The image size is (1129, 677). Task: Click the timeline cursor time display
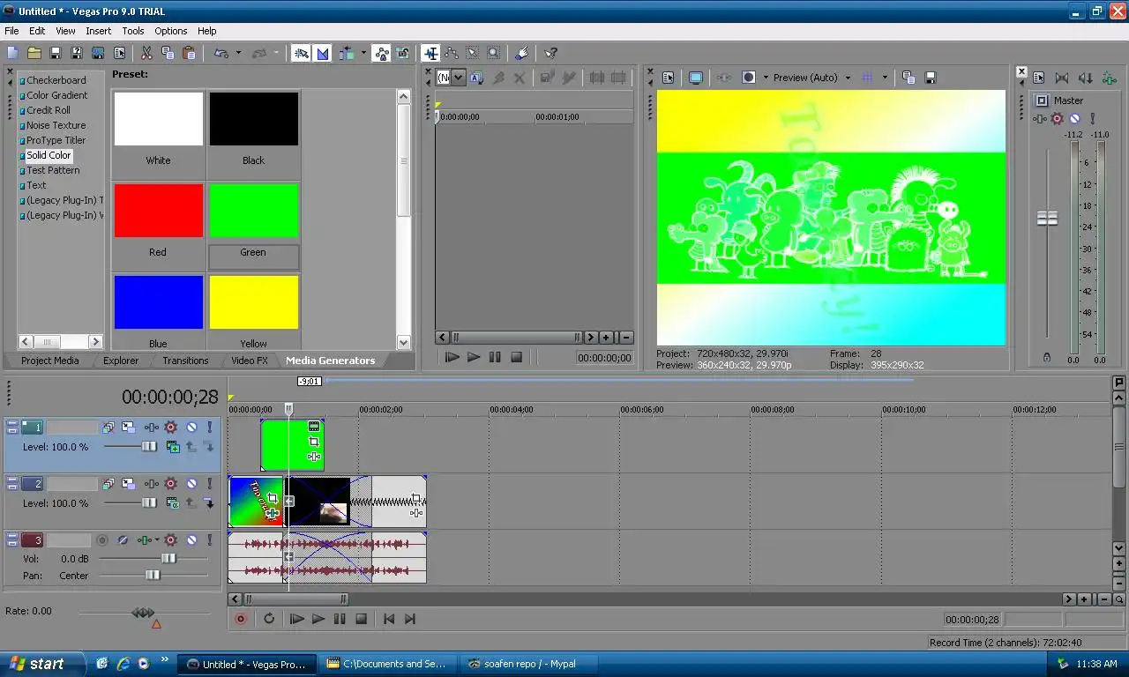[x=169, y=397]
